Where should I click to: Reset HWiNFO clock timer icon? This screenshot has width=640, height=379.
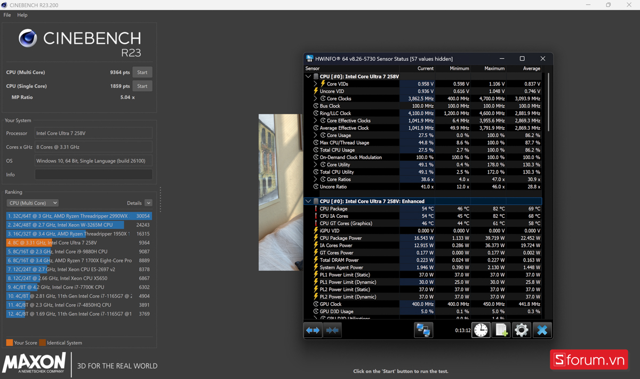pos(481,330)
